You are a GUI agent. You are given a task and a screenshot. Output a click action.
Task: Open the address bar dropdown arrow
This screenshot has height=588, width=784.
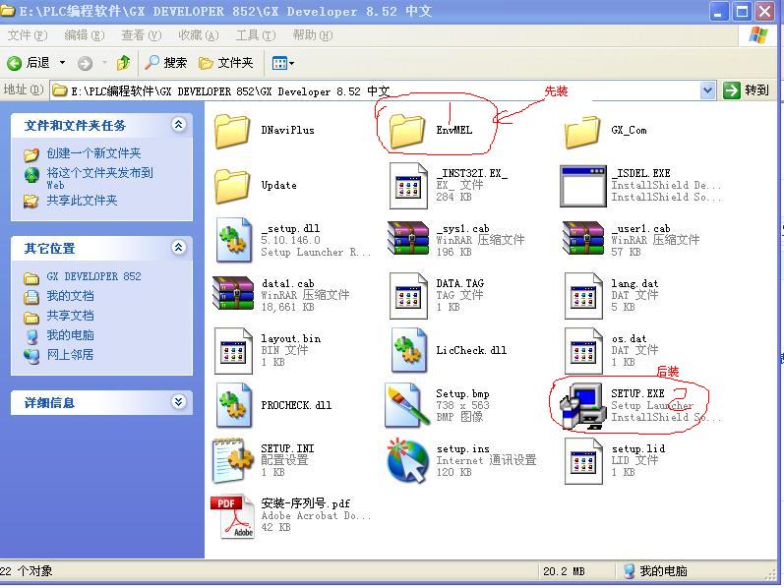pyautogui.click(x=707, y=90)
